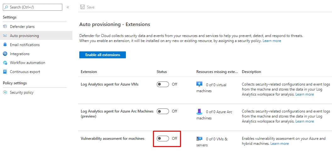Click the Security policy icon

[5, 92]
